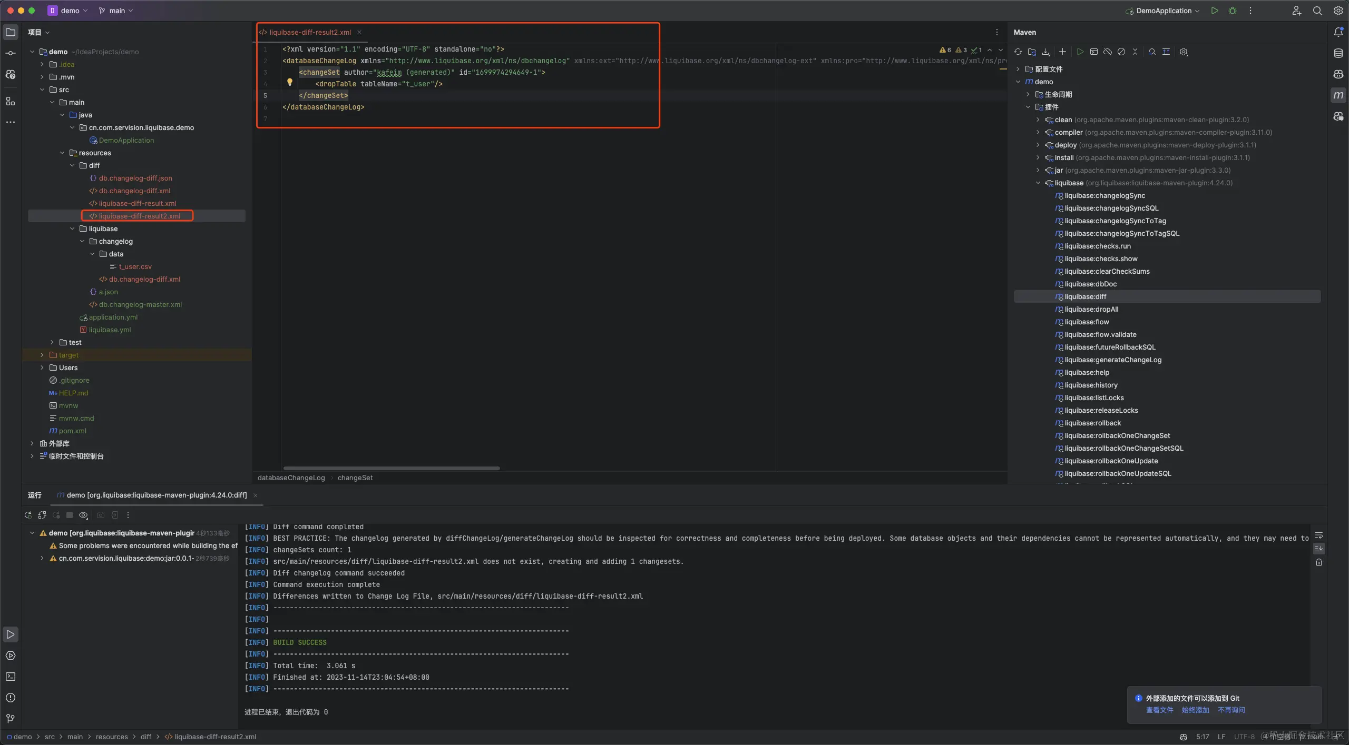1349x745 pixels.
Task: Rerun the Maven diff run icon
Action: (28, 515)
